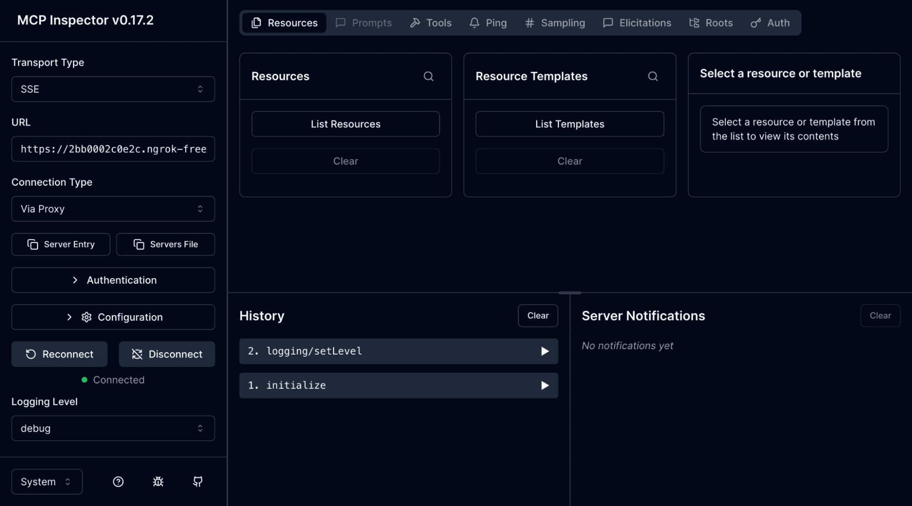Switch to the Tools tab
The width and height of the screenshot is (912, 506).
[x=431, y=23]
